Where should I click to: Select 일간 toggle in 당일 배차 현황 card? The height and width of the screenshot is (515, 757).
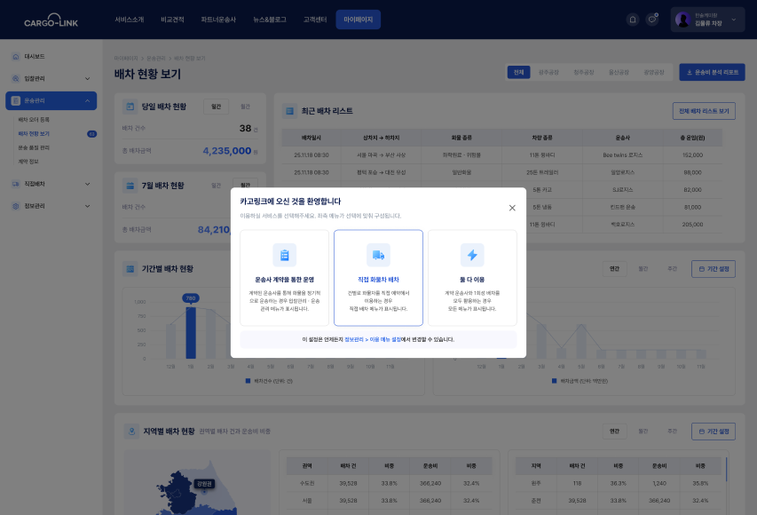217,107
